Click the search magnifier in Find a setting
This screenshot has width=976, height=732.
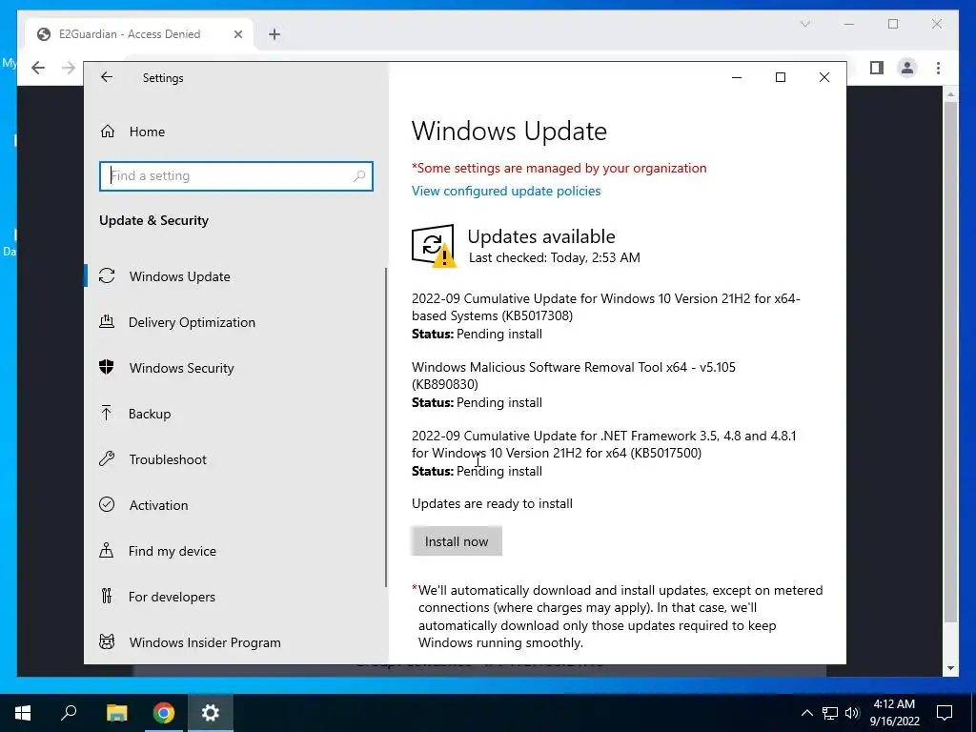click(359, 176)
